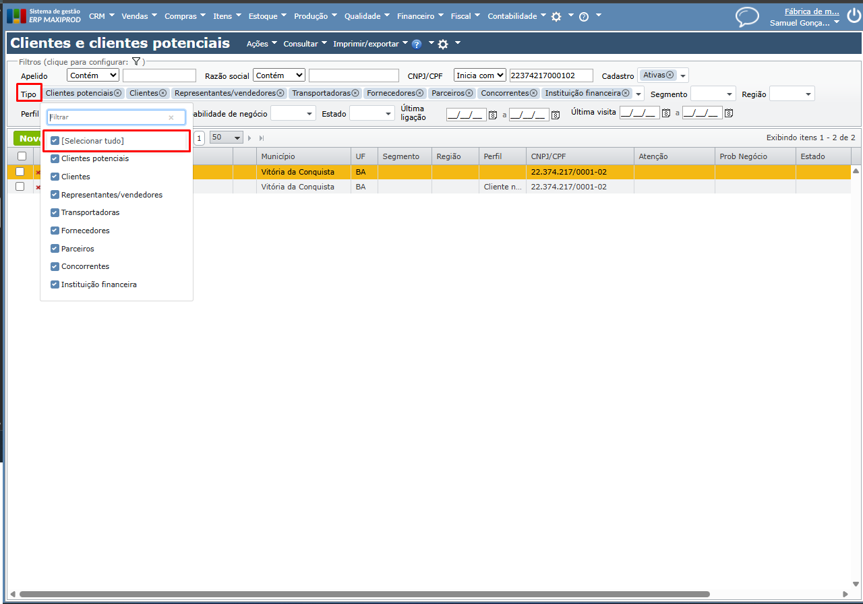Click the filter funnel configuration icon
Screen dimensions: 863x604
(136, 61)
